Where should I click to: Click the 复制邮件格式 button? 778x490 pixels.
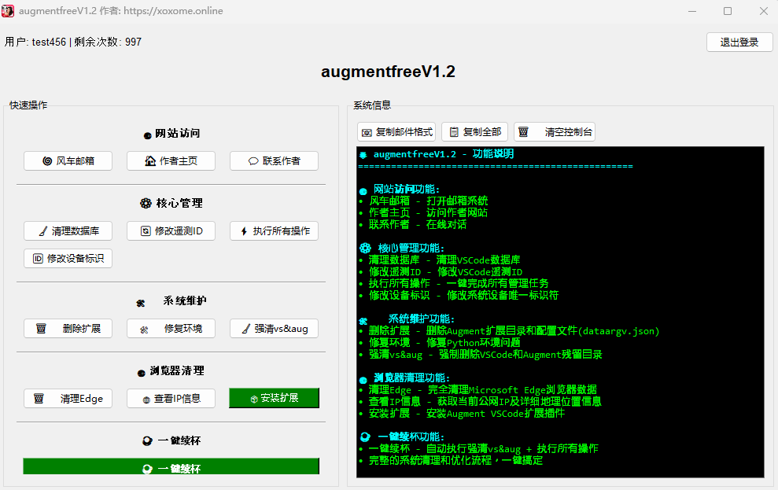pos(396,132)
